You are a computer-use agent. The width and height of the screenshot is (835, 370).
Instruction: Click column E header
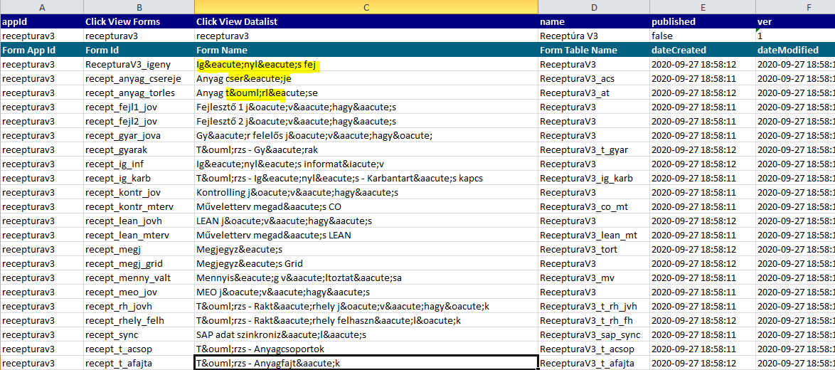[702, 7]
